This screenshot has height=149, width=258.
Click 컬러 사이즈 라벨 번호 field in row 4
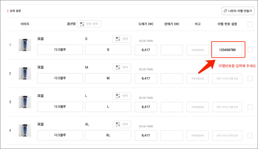[227, 135]
